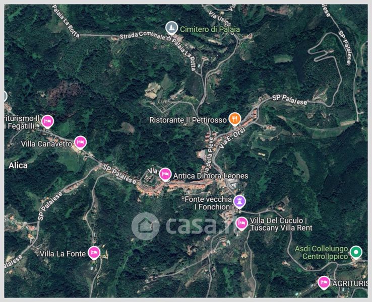The width and height of the screenshot is (372, 302).
Task: Open the lodging pin beside the cut-off AGRITURIS label
Action: click(x=324, y=283)
